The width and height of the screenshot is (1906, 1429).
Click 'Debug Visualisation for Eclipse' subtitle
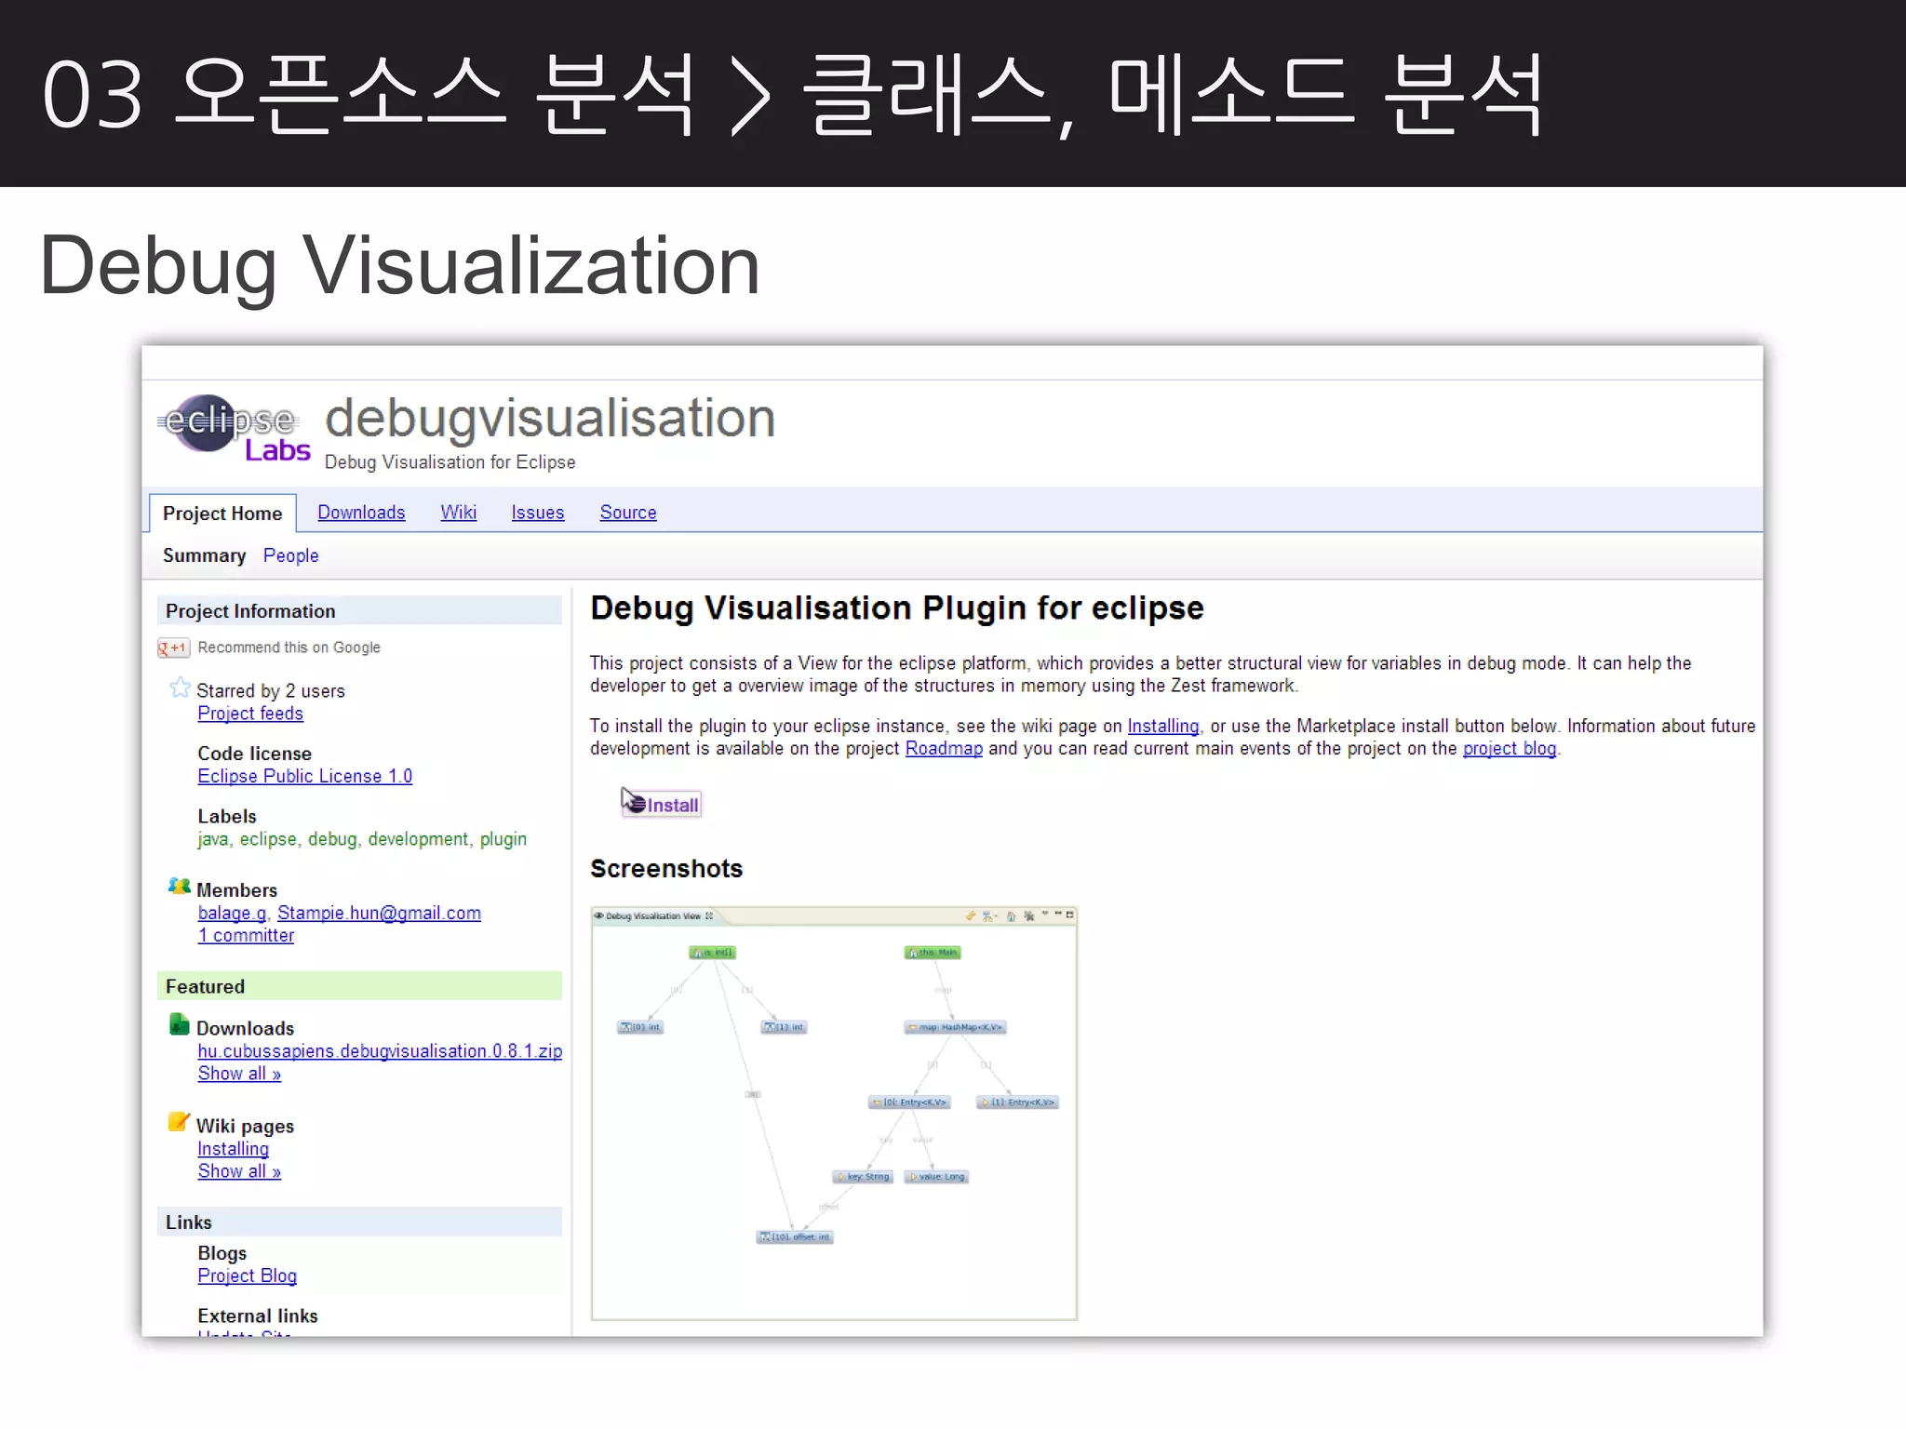[x=450, y=462]
